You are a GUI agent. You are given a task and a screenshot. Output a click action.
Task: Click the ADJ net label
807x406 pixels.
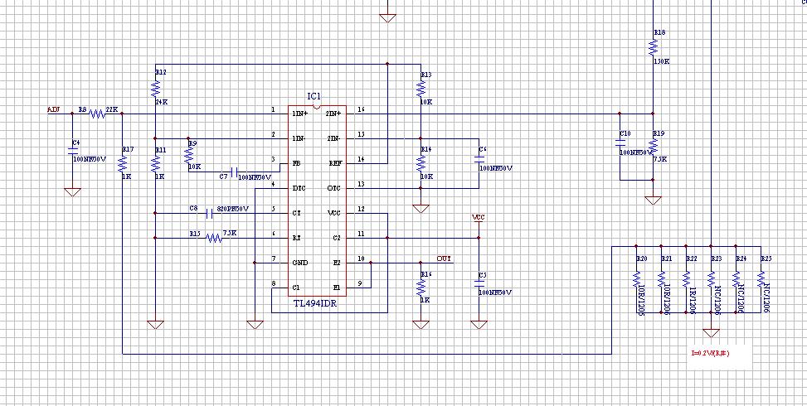coord(54,110)
